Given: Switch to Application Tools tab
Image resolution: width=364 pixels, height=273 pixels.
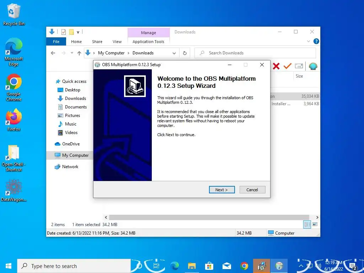Looking at the screenshot, I should click(148, 42).
